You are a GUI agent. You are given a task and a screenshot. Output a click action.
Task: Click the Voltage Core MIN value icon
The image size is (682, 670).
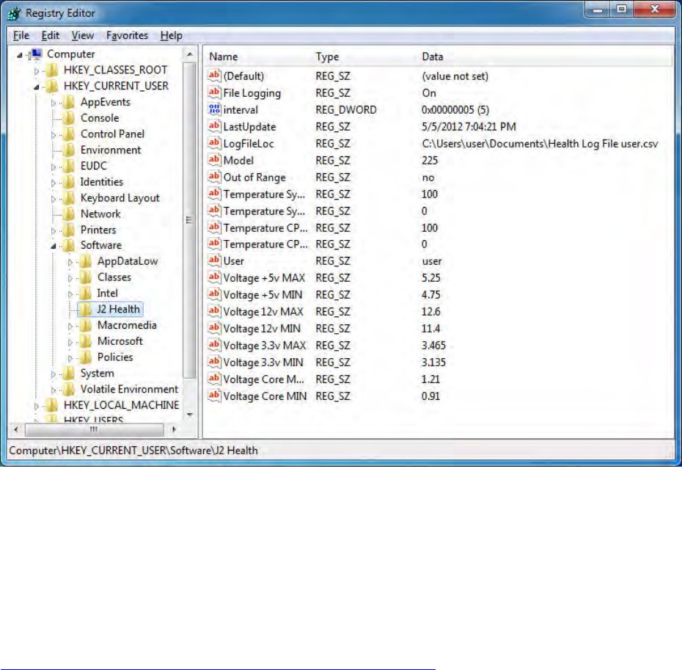point(214,396)
